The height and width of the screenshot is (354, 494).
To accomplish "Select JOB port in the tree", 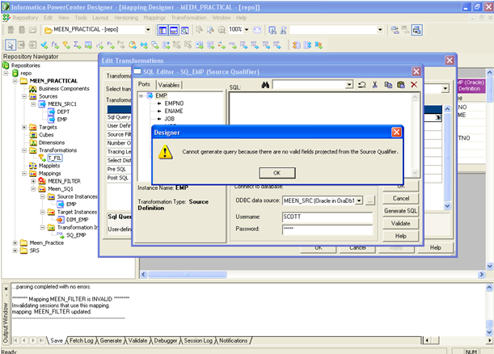I will click(x=169, y=119).
